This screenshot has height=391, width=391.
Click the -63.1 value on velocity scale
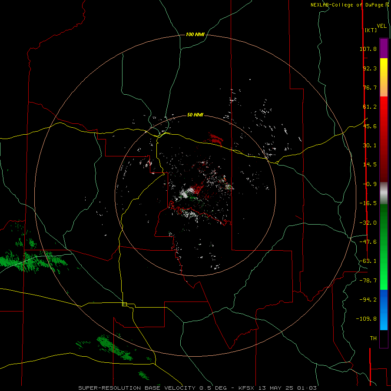(x=368, y=261)
